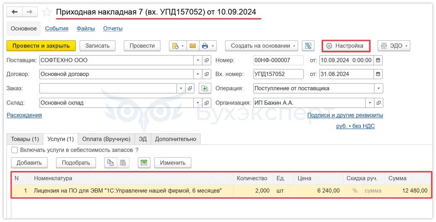Open the ЭД tab

click(x=143, y=139)
